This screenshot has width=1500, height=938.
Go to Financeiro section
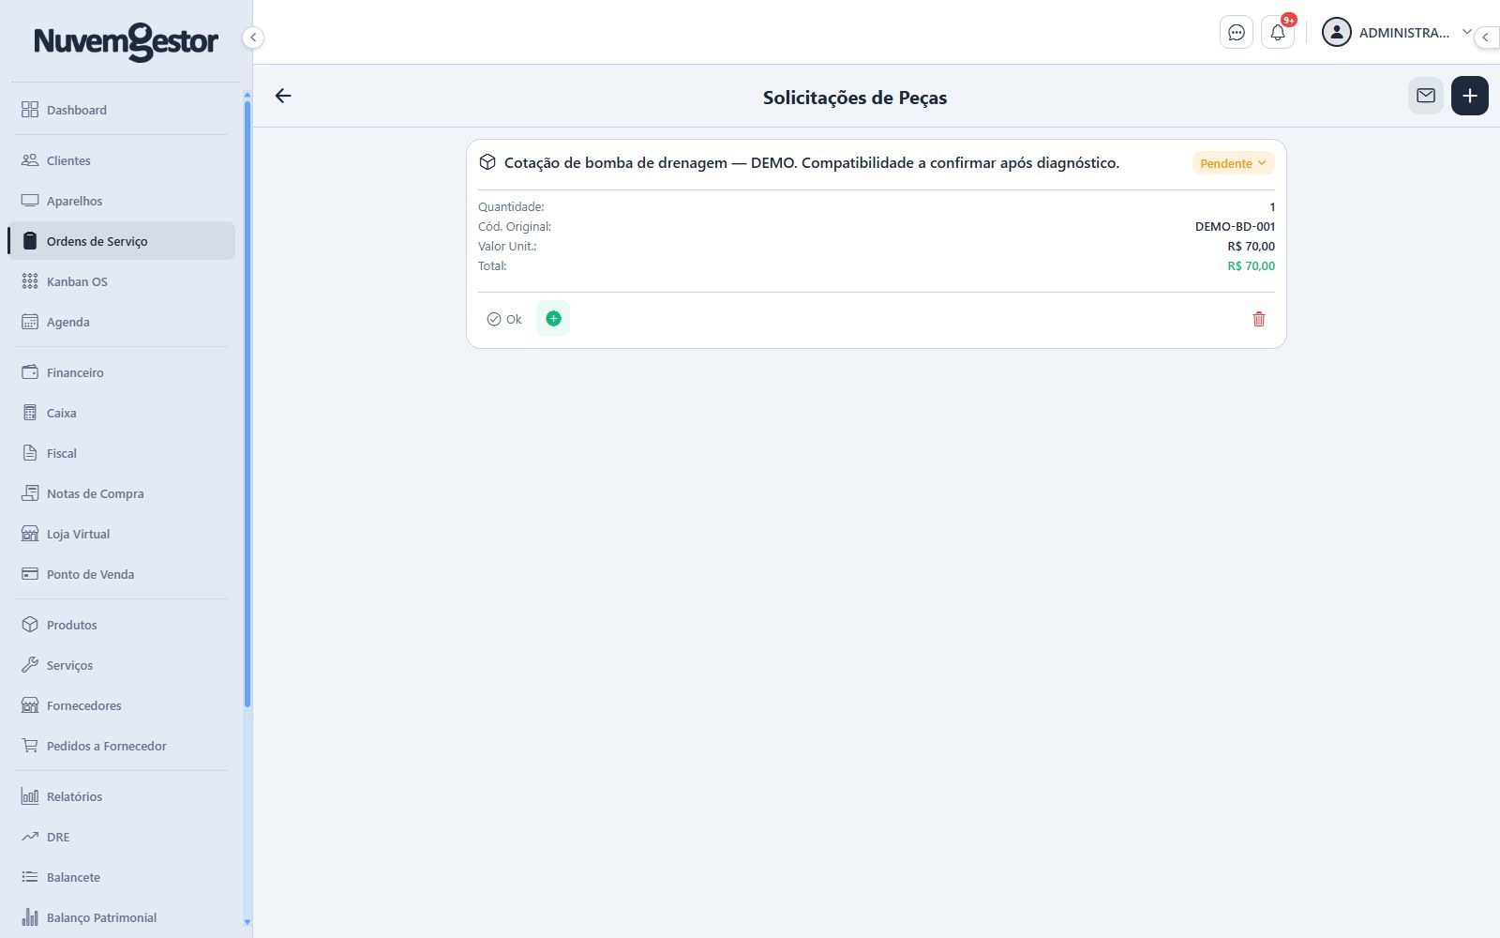point(121,372)
